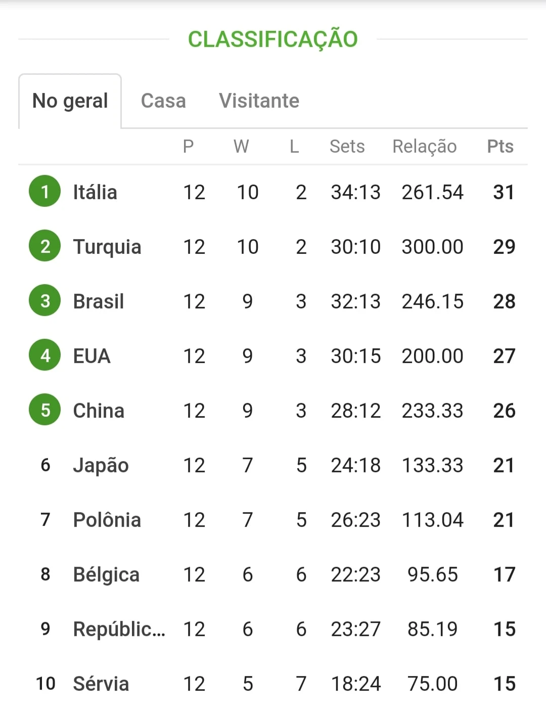Viewport: 546px width, 703px height.
Task: Click the Pts column header
Action: coord(500,146)
